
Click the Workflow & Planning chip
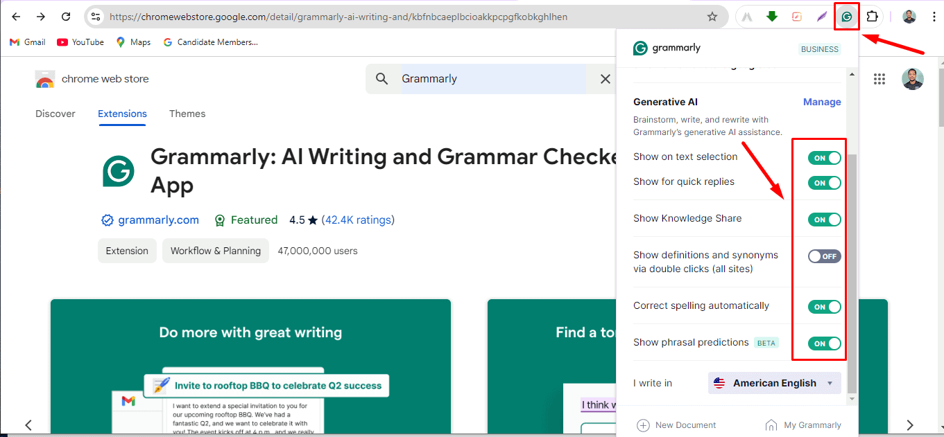point(216,251)
